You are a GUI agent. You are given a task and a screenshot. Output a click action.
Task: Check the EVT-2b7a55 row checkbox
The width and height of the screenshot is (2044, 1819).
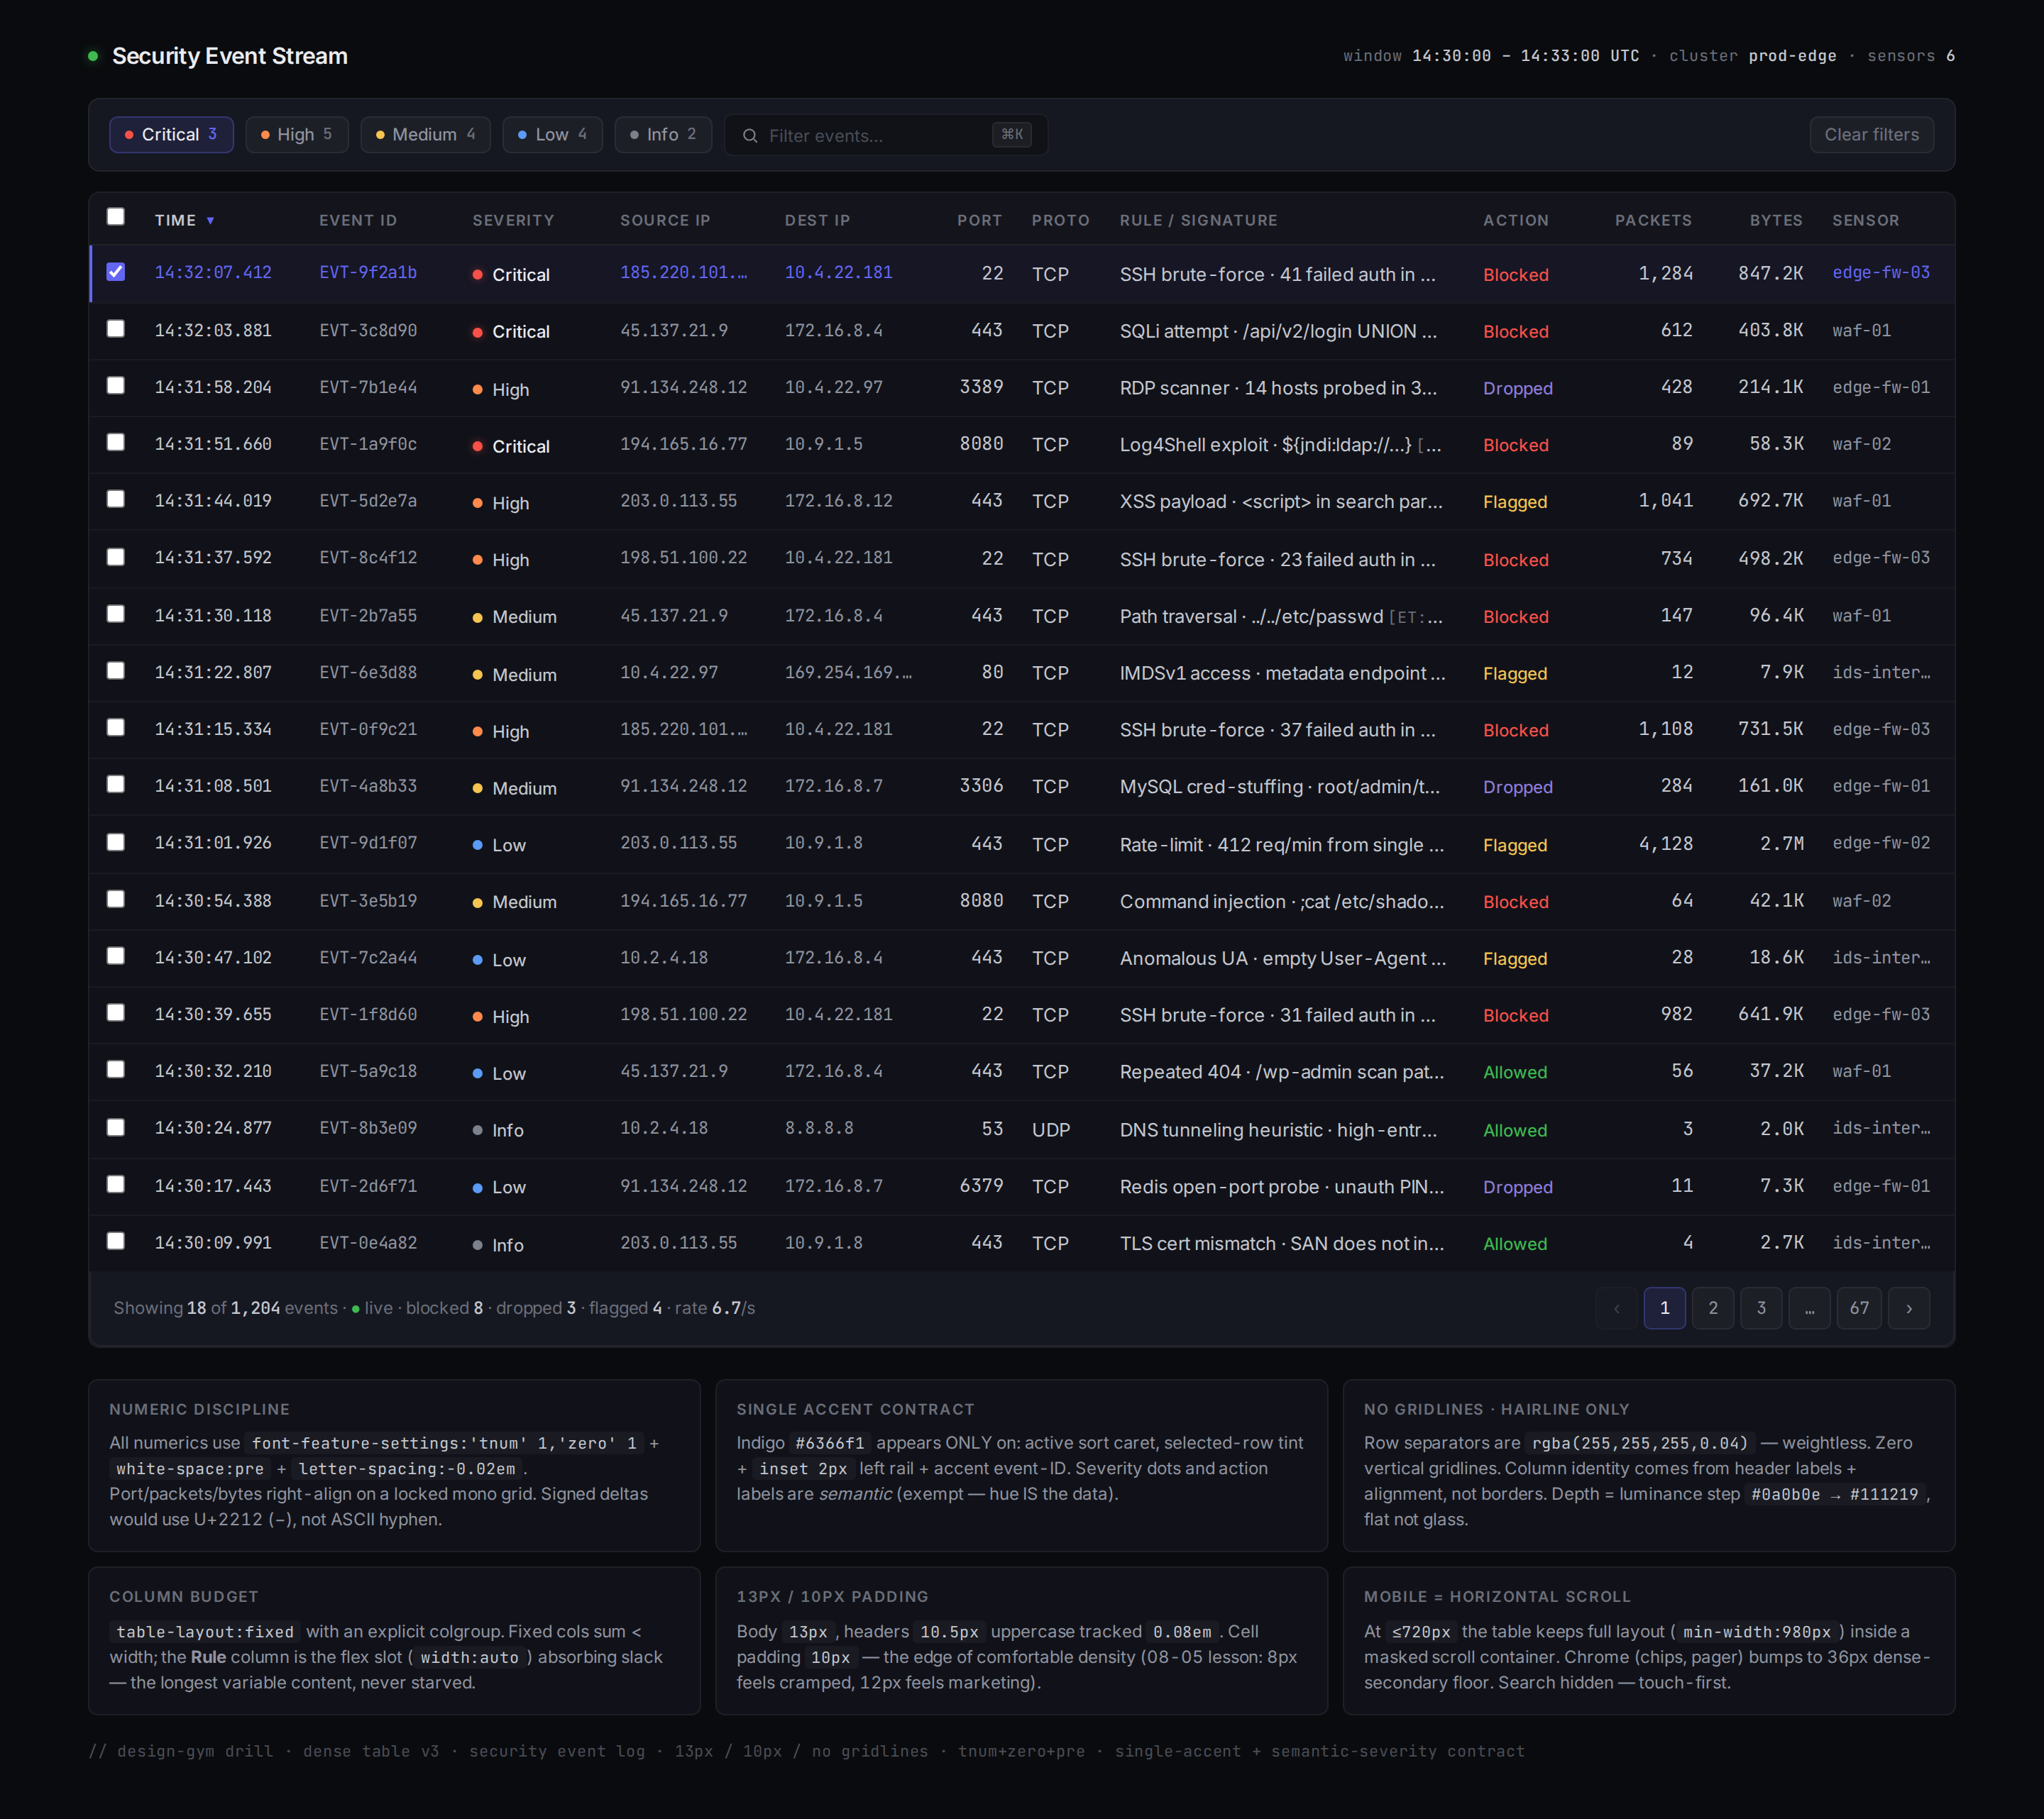[x=116, y=614]
